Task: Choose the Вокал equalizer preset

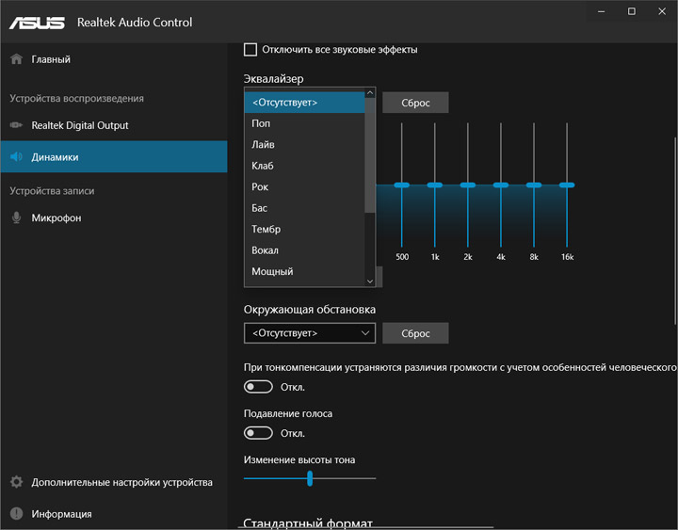Action: tap(265, 250)
